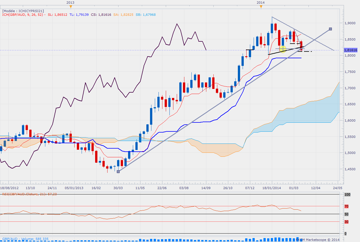Click the 26/10 date axis label
The image size is (360, 242).
pyautogui.click(x=228, y=187)
